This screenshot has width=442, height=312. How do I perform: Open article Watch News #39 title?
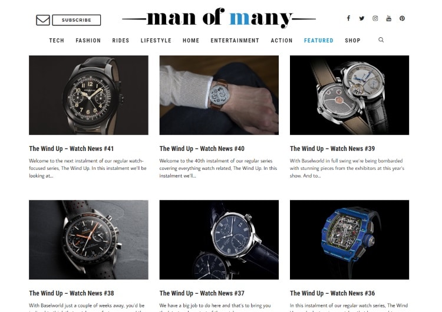(x=332, y=149)
